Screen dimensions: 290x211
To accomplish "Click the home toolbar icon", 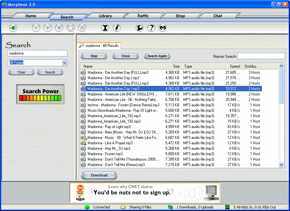I will tap(82, 28).
